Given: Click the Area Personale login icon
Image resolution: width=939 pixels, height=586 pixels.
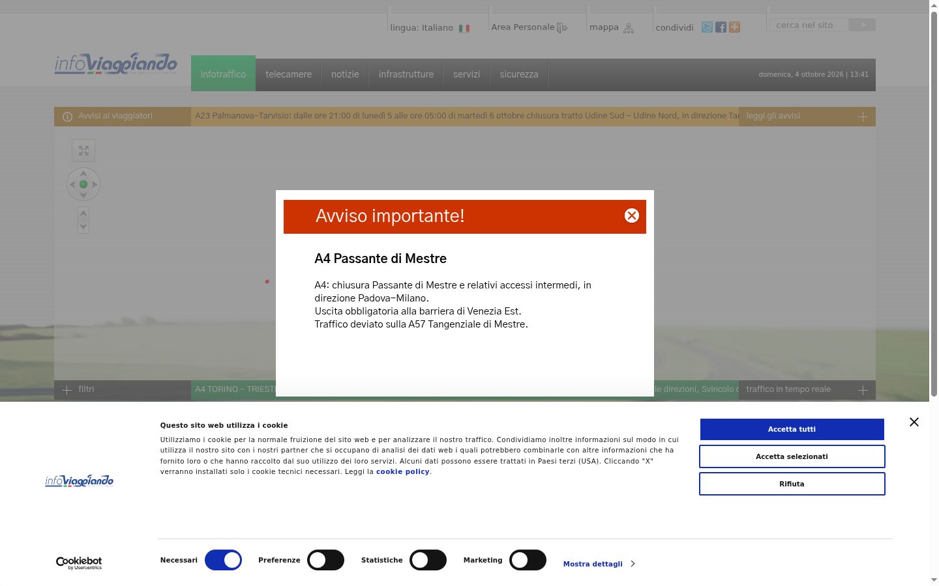Looking at the screenshot, I should (x=562, y=28).
